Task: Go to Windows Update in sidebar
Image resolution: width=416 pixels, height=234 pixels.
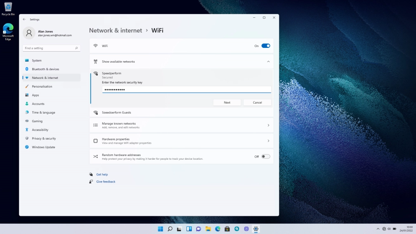Action: 43,147
